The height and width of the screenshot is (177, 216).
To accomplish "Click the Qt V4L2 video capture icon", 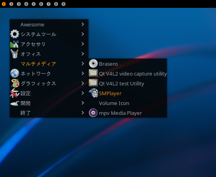I will pos(93,73).
